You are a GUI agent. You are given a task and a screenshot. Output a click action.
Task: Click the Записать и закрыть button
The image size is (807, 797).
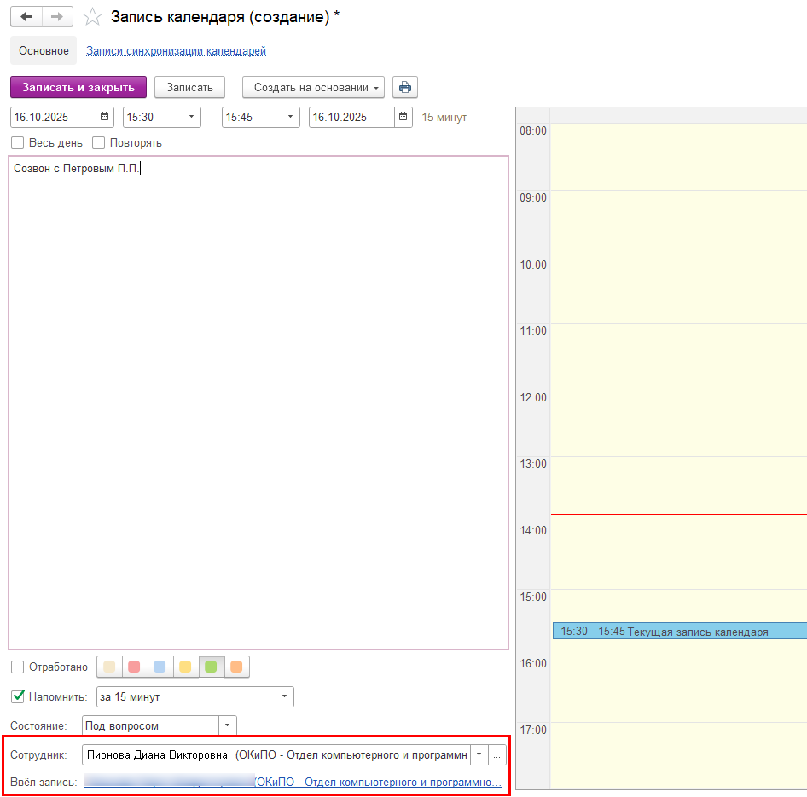pyautogui.click(x=78, y=88)
